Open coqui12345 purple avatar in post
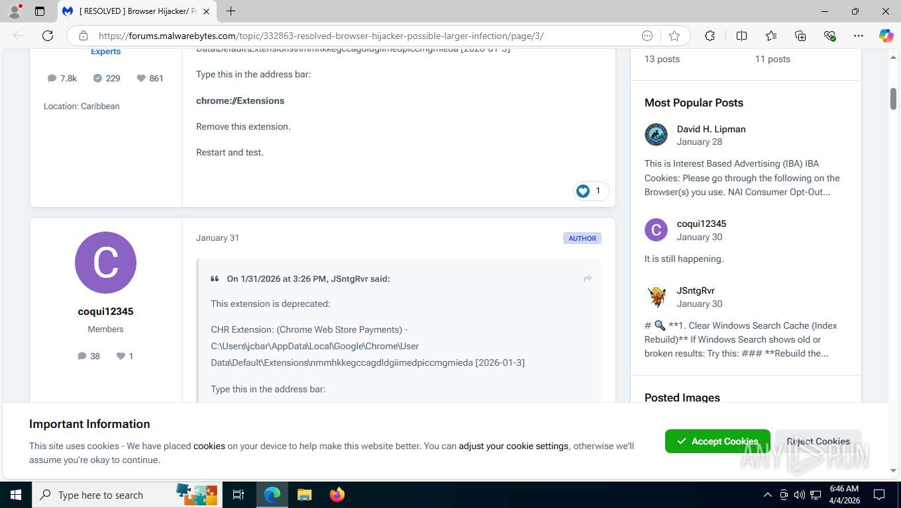901x508 pixels. pyautogui.click(x=105, y=263)
